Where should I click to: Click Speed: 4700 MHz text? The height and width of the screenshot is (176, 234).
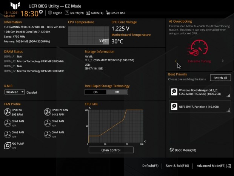[15, 37]
